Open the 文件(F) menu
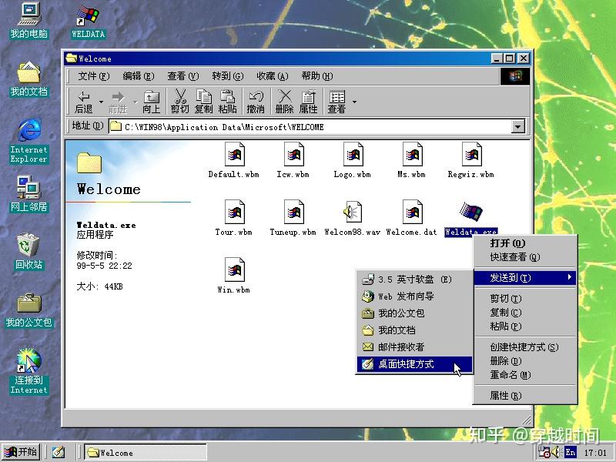The image size is (616, 462). point(93,75)
